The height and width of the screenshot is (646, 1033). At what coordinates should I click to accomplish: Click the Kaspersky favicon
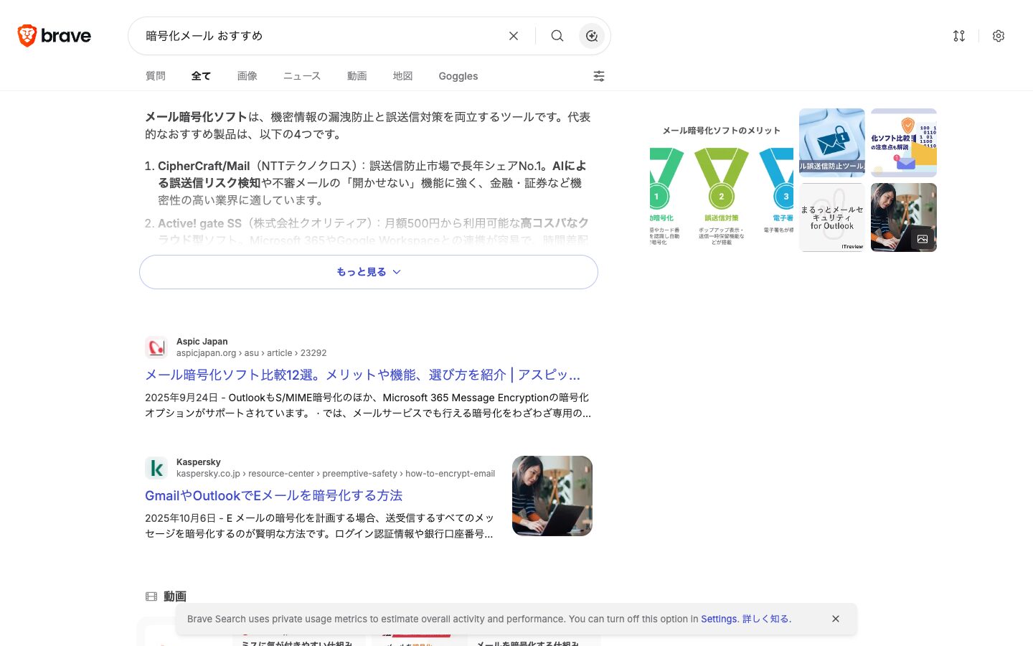tap(156, 468)
